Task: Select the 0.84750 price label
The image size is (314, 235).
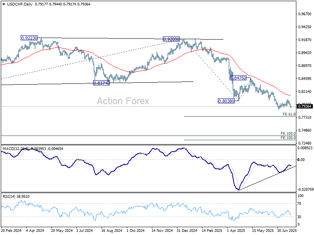Action: (238, 78)
